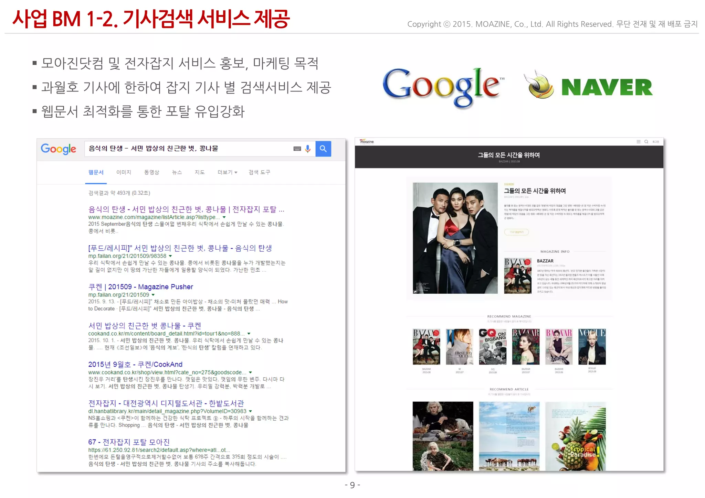Click the microphone voice search icon
The height and width of the screenshot is (498, 705).
(x=308, y=149)
